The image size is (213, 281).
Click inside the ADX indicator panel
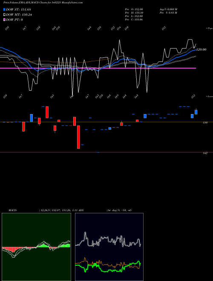tap(109, 247)
